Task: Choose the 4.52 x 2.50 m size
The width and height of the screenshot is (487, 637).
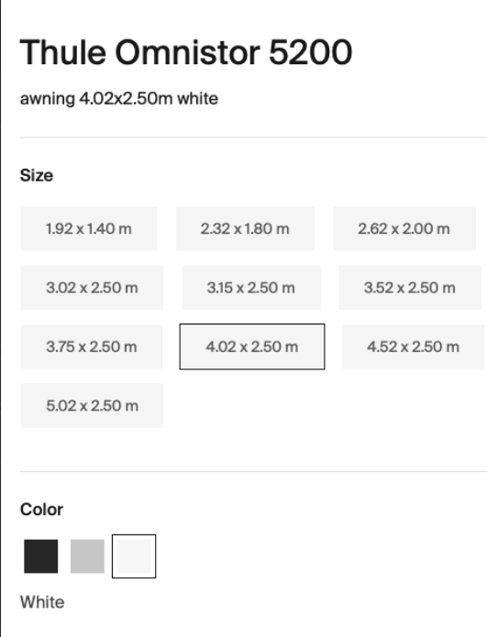Action: [413, 346]
